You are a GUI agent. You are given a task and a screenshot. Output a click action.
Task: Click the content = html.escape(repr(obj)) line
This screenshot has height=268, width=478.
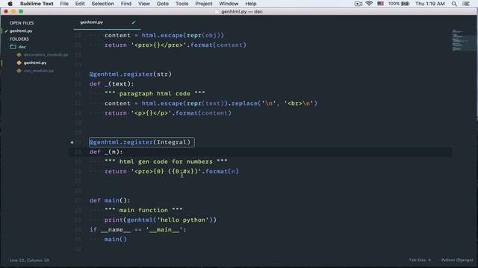click(x=164, y=35)
